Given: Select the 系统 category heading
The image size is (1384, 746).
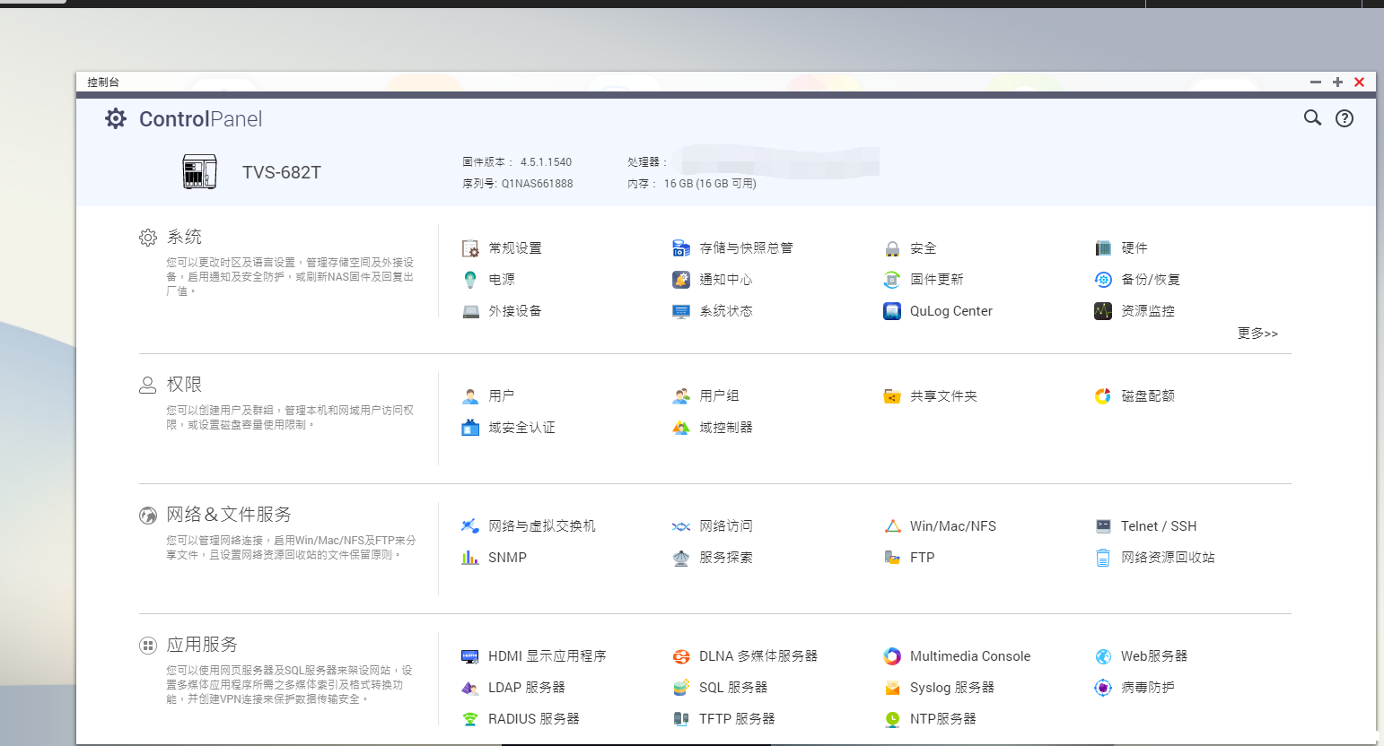Looking at the screenshot, I should (x=184, y=237).
